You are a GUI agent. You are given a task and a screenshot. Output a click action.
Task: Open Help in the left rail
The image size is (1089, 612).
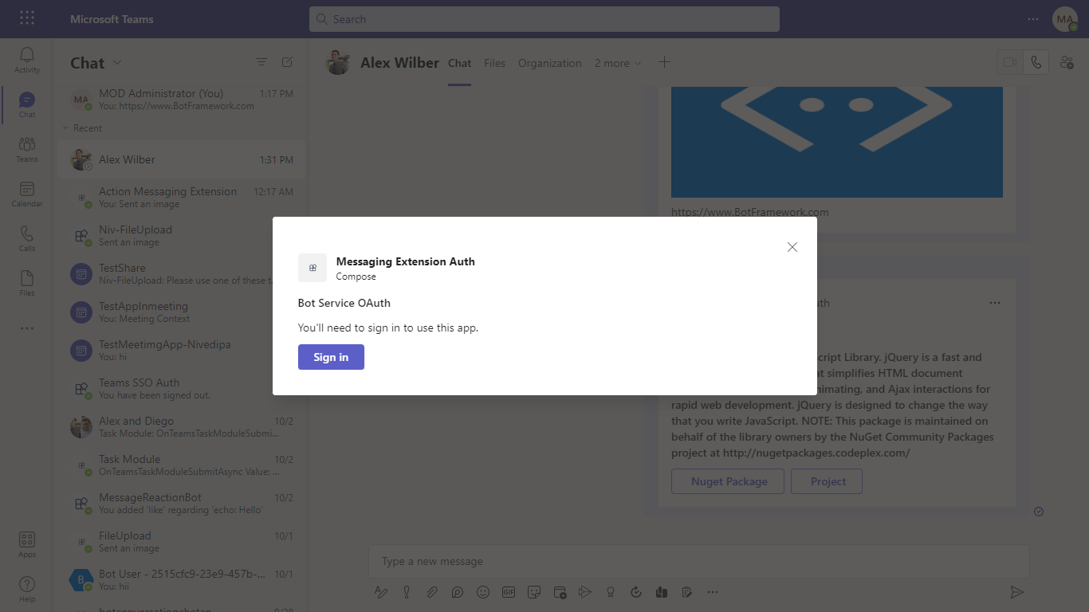click(27, 589)
